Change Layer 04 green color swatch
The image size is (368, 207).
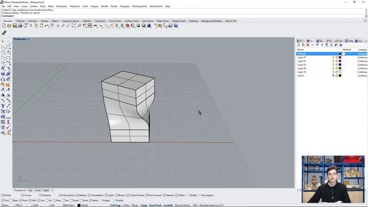click(x=340, y=68)
